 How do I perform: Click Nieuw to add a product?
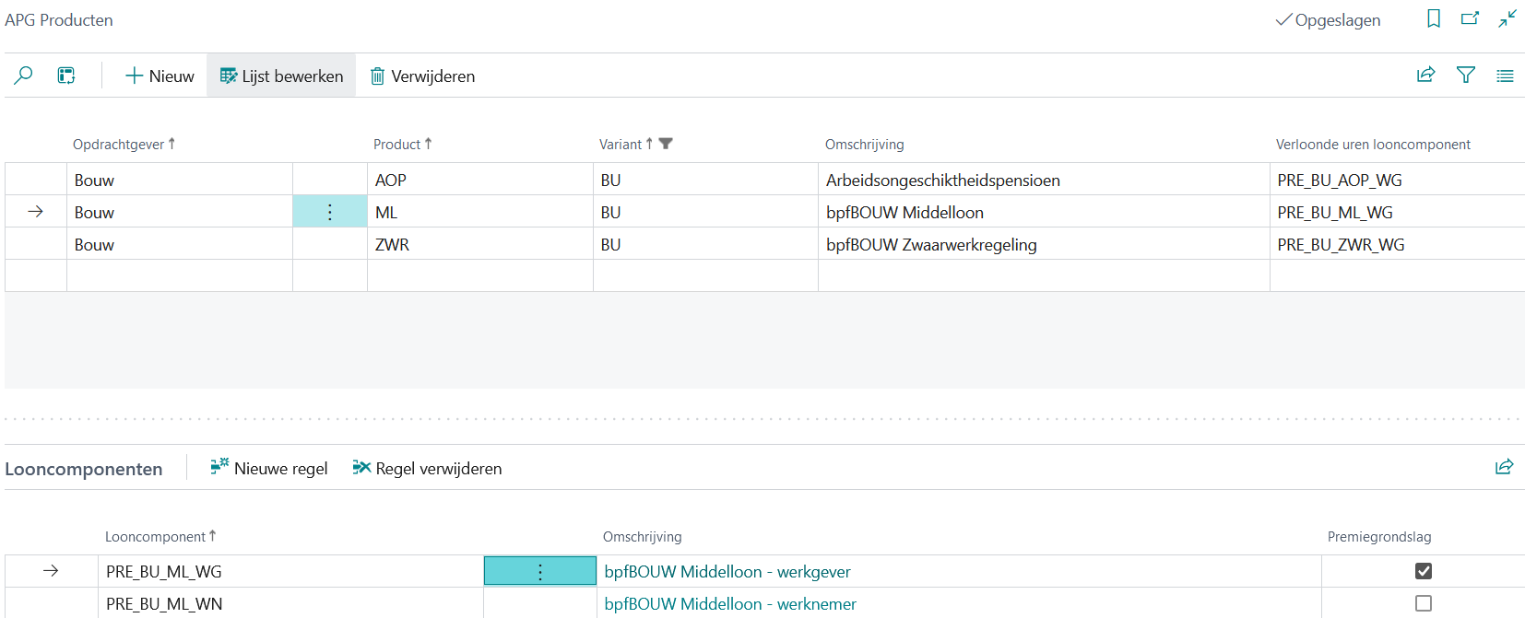(160, 76)
